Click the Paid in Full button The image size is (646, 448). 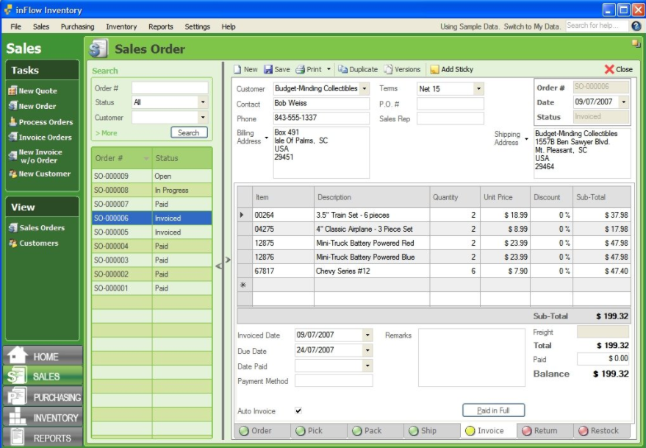(x=493, y=410)
